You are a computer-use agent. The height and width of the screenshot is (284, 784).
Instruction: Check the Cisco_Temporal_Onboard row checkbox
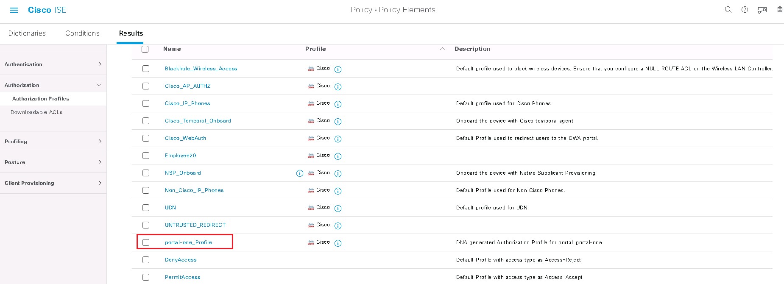pyautogui.click(x=146, y=121)
